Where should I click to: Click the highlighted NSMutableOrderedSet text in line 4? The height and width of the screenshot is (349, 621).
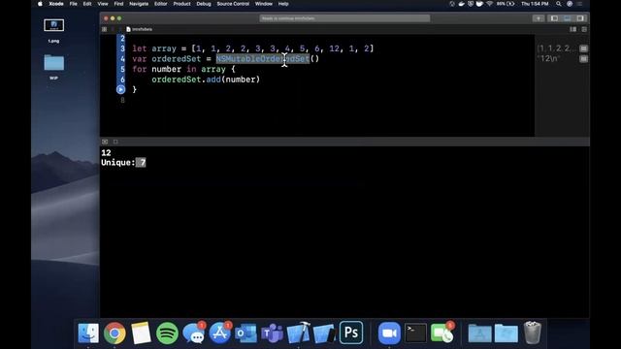click(x=263, y=59)
